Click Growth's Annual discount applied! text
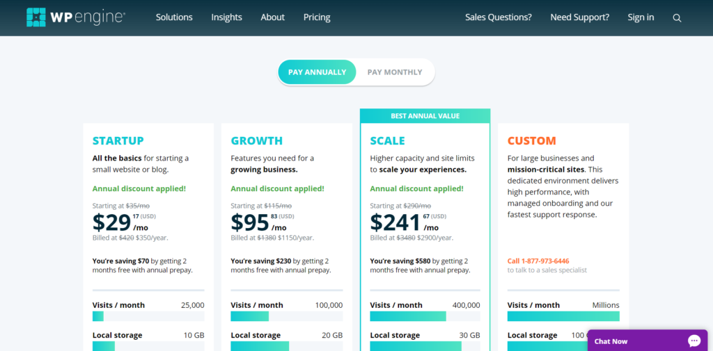 277,188
